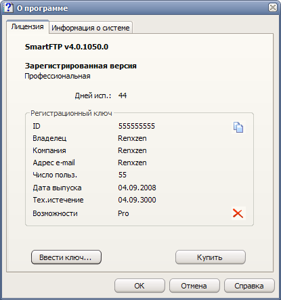Remove license using the red X icon

pos(238,213)
